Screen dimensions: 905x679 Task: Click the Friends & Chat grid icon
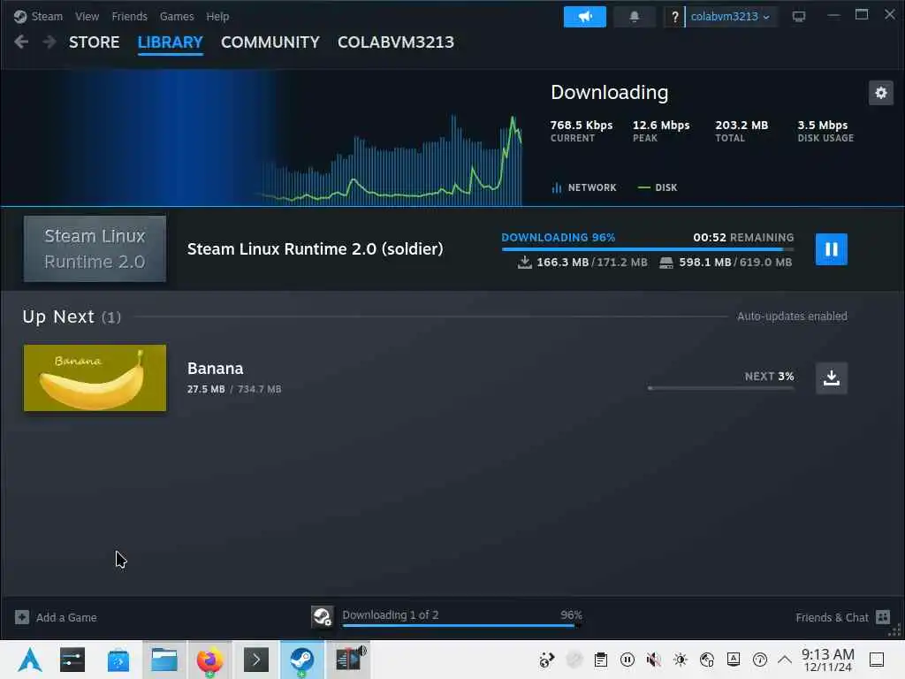click(x=883, y=617)
